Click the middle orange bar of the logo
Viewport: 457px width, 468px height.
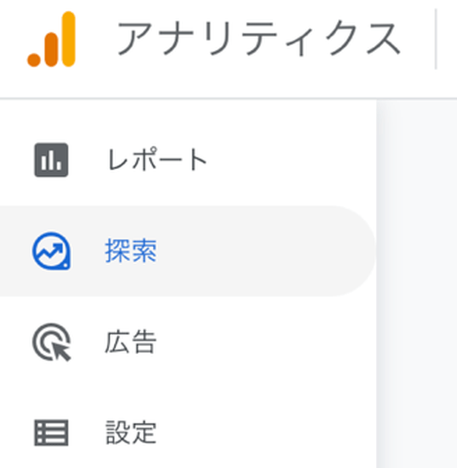pos(51,49)
